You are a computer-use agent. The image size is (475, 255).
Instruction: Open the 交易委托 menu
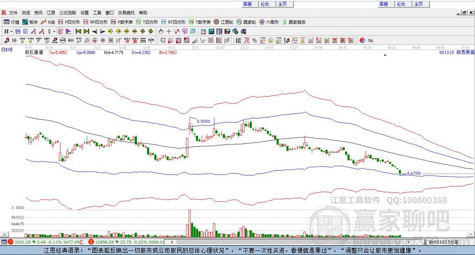coord(126,12)
